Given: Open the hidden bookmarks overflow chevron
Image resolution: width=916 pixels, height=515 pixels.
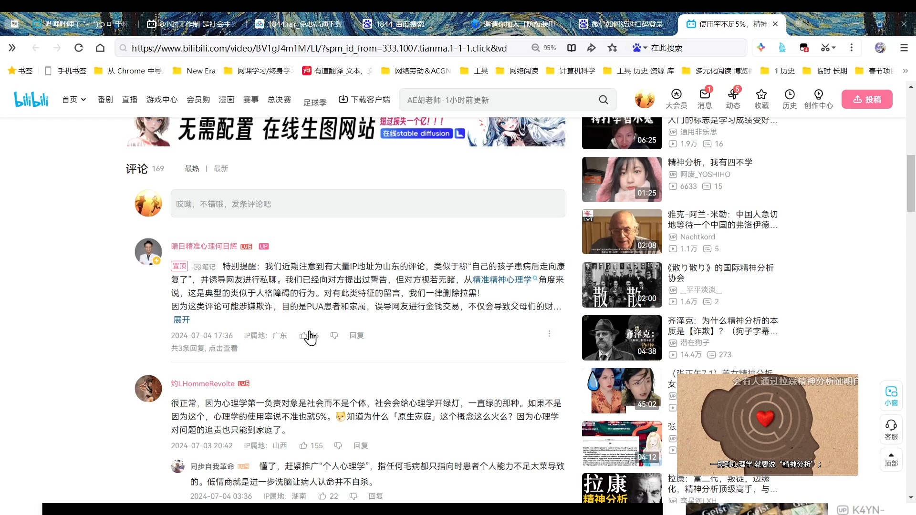Looking at the screenshot, I should [906, 71].
